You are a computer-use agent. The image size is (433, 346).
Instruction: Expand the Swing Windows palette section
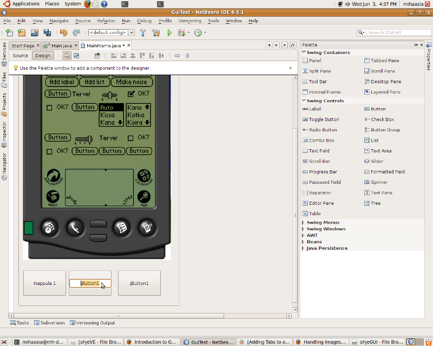click(x=303, y=229)
